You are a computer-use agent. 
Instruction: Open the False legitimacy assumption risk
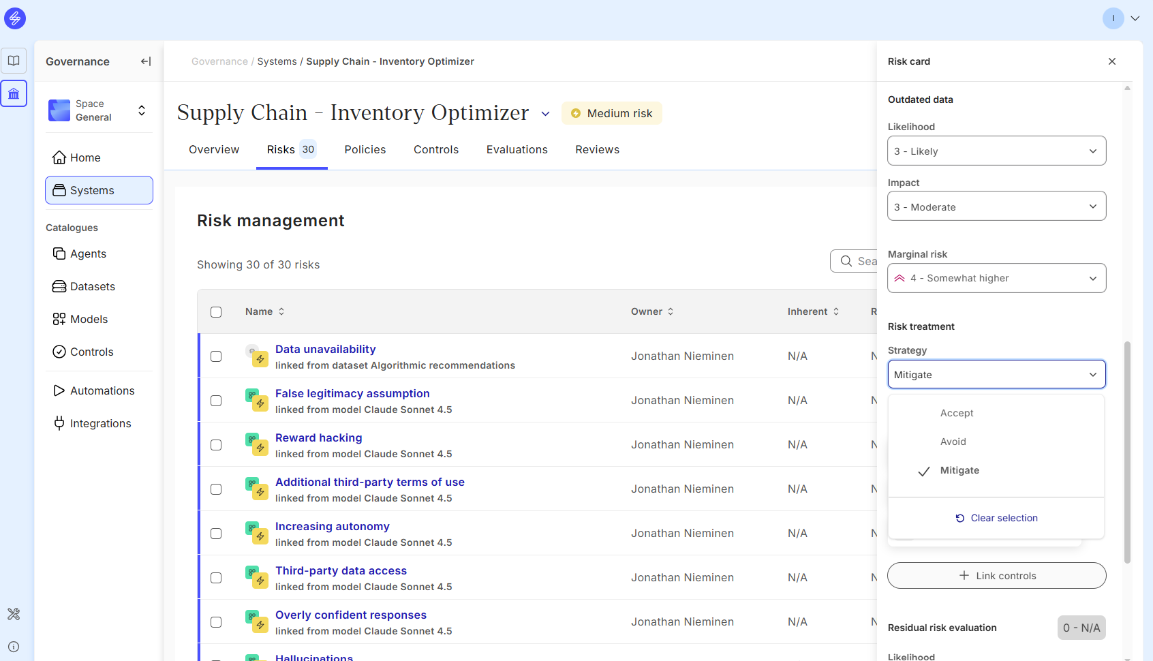[x=352, y=393]
